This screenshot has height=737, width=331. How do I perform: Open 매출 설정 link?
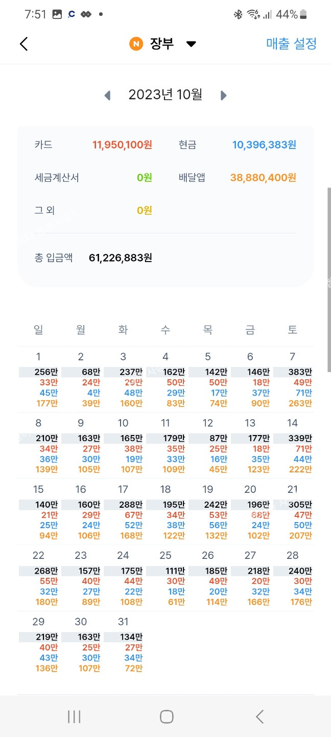pyautogui.click(x=291, y=44)
